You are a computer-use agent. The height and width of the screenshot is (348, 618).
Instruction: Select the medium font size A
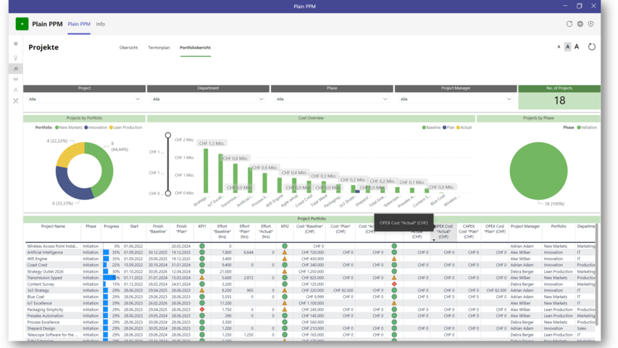[567, 47]
